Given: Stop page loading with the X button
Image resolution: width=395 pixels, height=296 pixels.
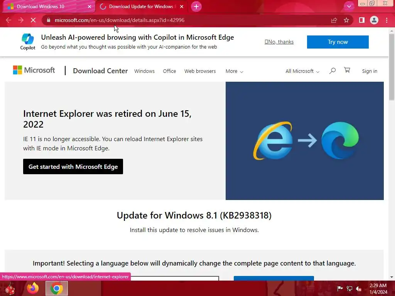Looking at the screenshot, I should click(x=33, y=20).
